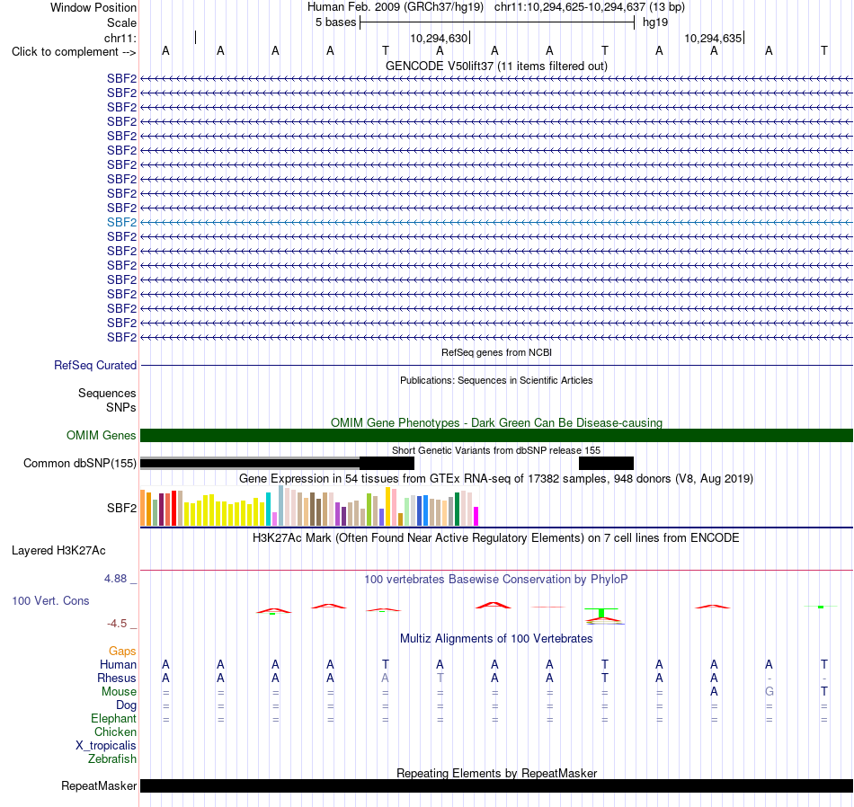Select the Elephant alignment row label
This screenshot has height=807, width=854.
113,719
